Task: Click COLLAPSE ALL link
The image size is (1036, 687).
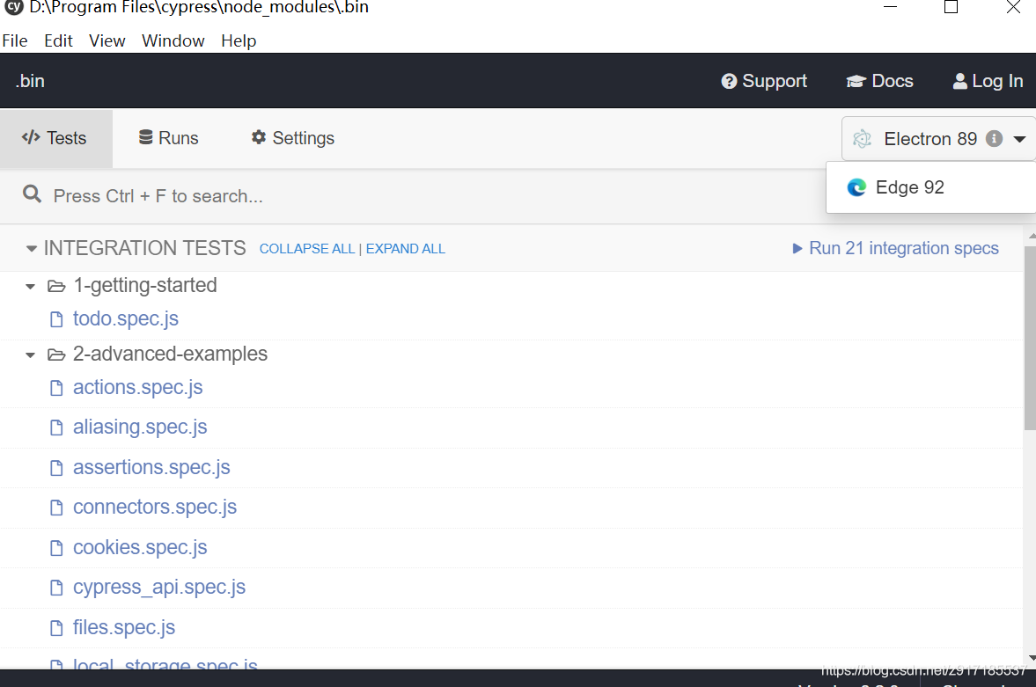Action: 307,249
